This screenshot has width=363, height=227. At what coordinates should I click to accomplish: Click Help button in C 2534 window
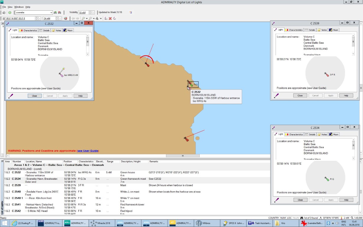point(346,200)
